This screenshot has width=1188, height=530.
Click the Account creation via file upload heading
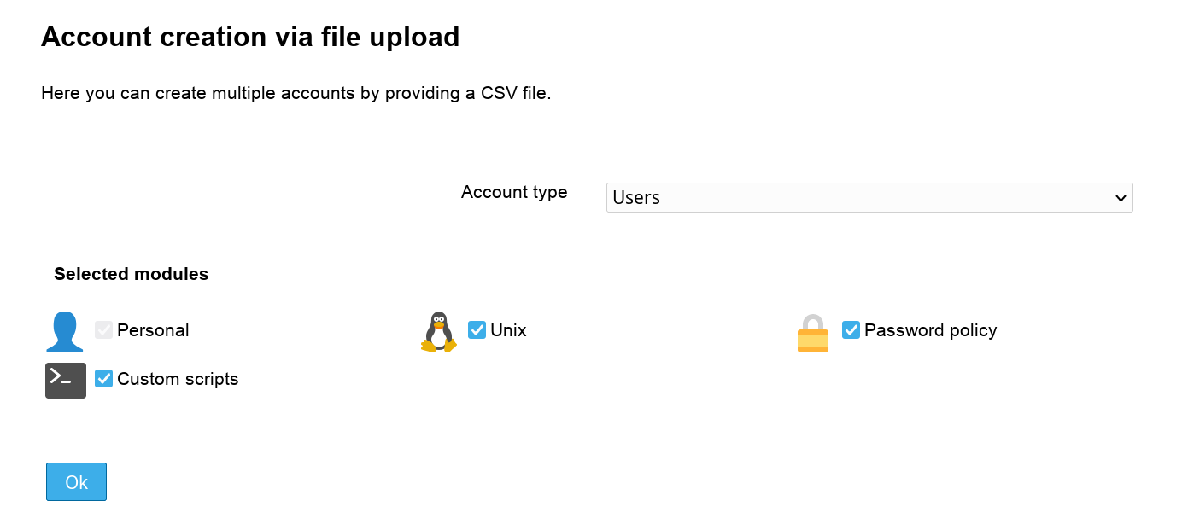(250, 37)
